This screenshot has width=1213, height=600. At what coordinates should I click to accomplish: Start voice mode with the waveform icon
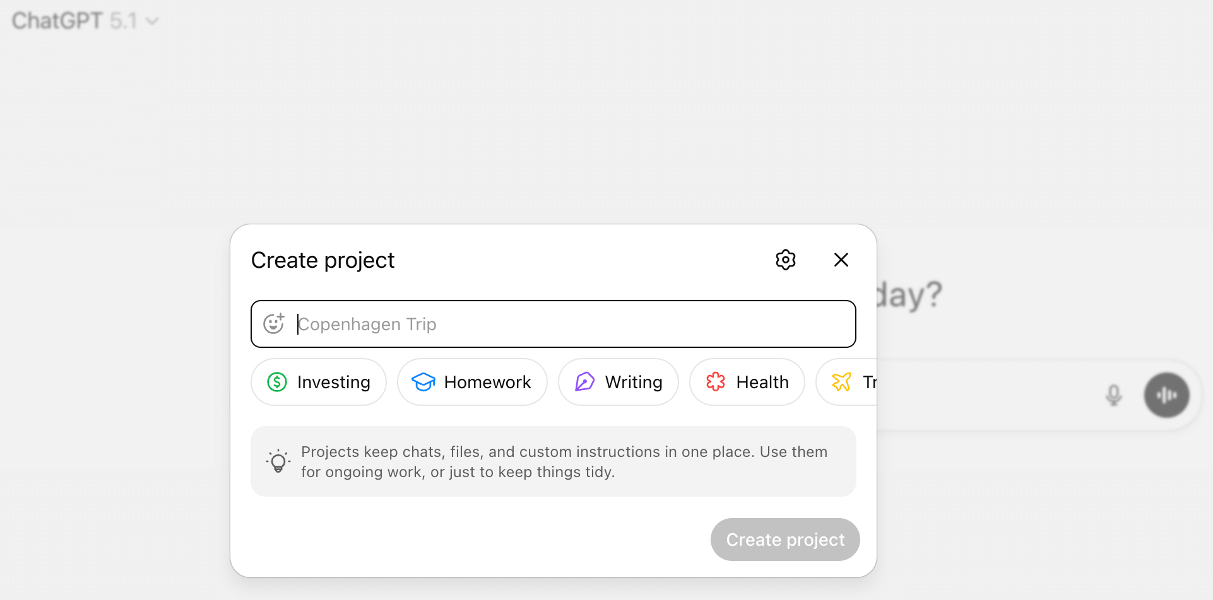(1166, 395)
